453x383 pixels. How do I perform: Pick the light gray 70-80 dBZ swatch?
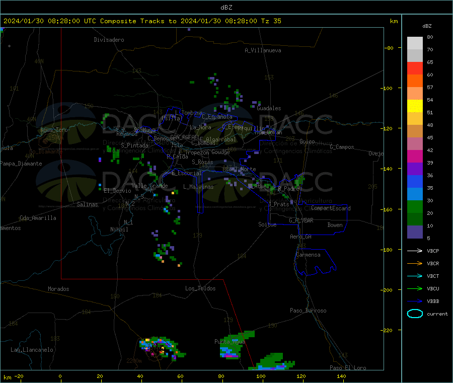[x=415, y=43]
